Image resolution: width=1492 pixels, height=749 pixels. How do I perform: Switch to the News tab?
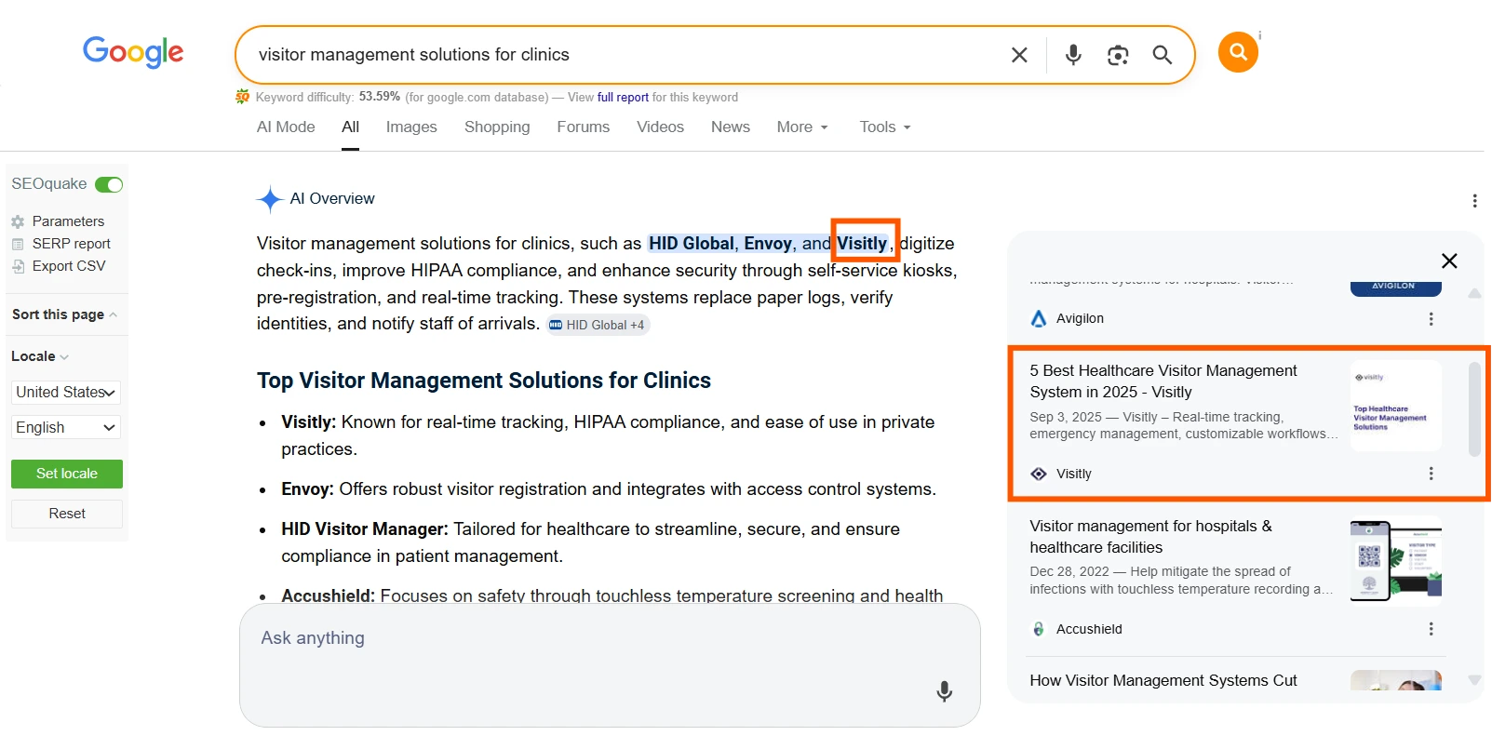point(731,127)
